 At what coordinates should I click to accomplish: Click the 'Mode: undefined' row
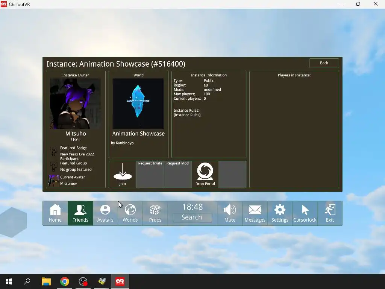[x=197, y=90]
